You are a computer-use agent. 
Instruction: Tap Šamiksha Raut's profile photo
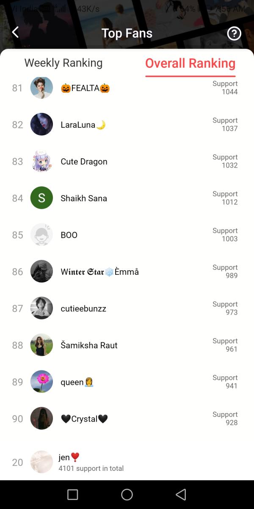(41, 345)
